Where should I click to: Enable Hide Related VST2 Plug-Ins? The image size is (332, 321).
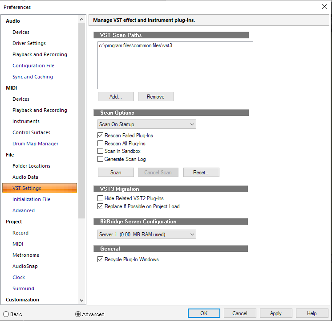[x=101, y=198]
